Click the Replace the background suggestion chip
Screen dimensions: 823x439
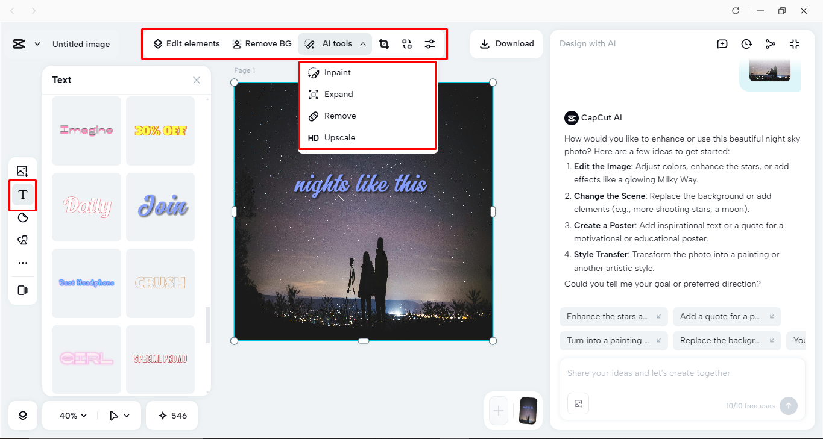[x=727, y=341]
